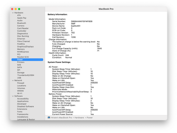Open the Graphics/Displays entry
Viewport: 177px width, 133px height.
(25, 47)
